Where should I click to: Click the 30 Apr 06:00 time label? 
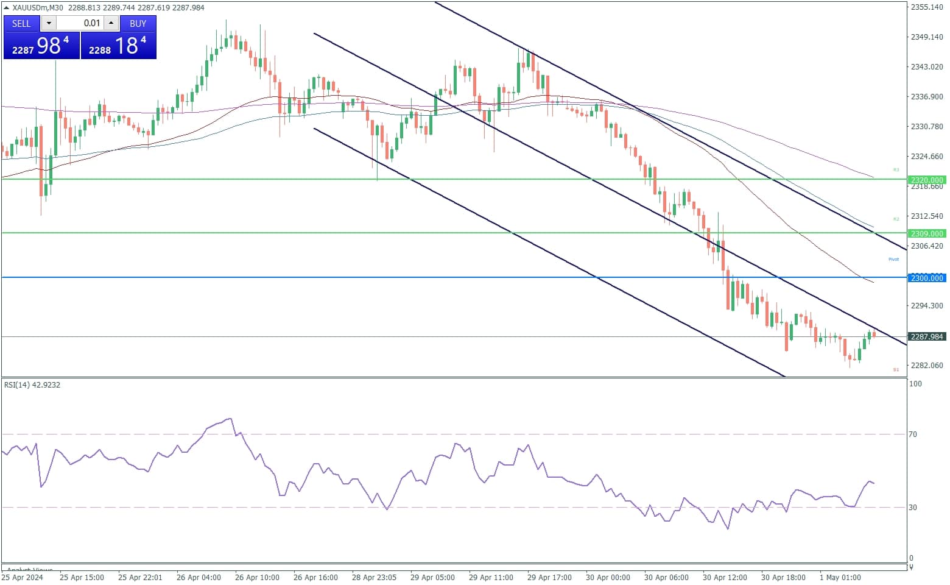coord(666,577)
